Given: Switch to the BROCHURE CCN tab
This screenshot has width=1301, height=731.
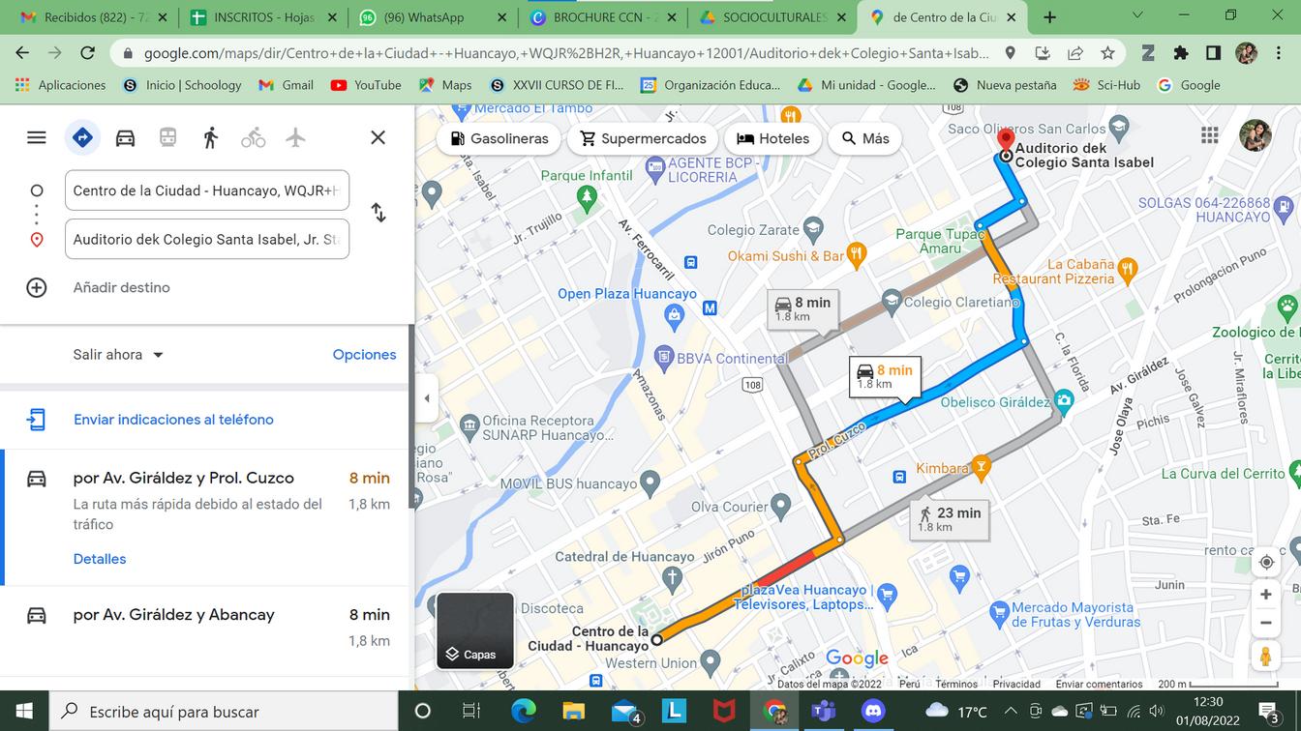Looking at the screenshot, I should click(x=603, y=17).
